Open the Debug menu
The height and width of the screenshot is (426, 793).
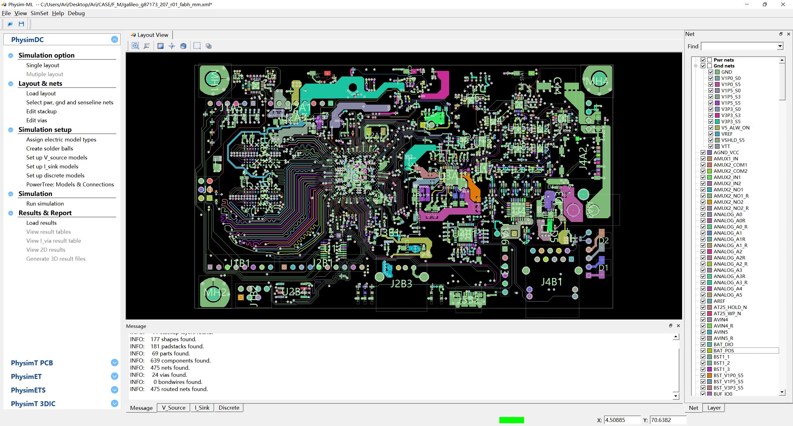point(76,13)
